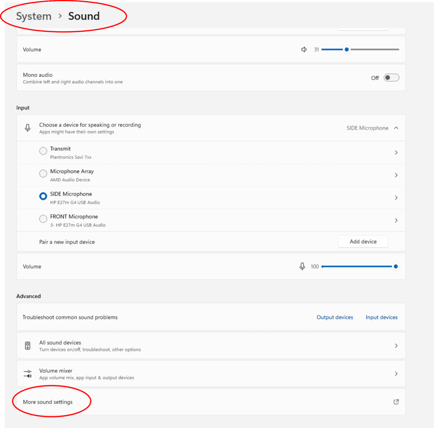Click the output volume slider thumb
The height and width of the screenshot is (428, 434).
pos(347,50)
